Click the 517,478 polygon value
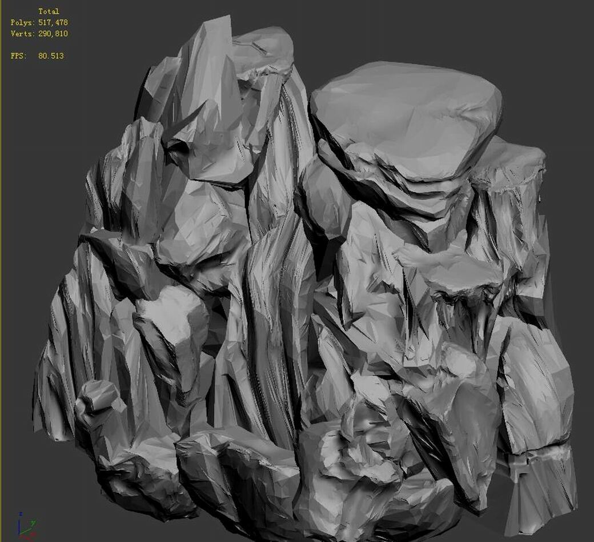Image resolution: width=594 pixels, height=542 pixels. [x=53, y=22]
